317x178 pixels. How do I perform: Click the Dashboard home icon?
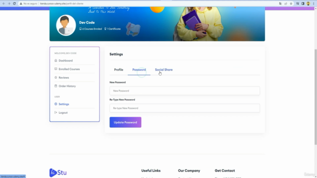click(x=56, y=60)
